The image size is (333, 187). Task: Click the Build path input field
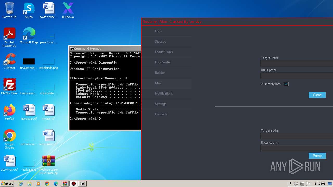pos(297,76)
